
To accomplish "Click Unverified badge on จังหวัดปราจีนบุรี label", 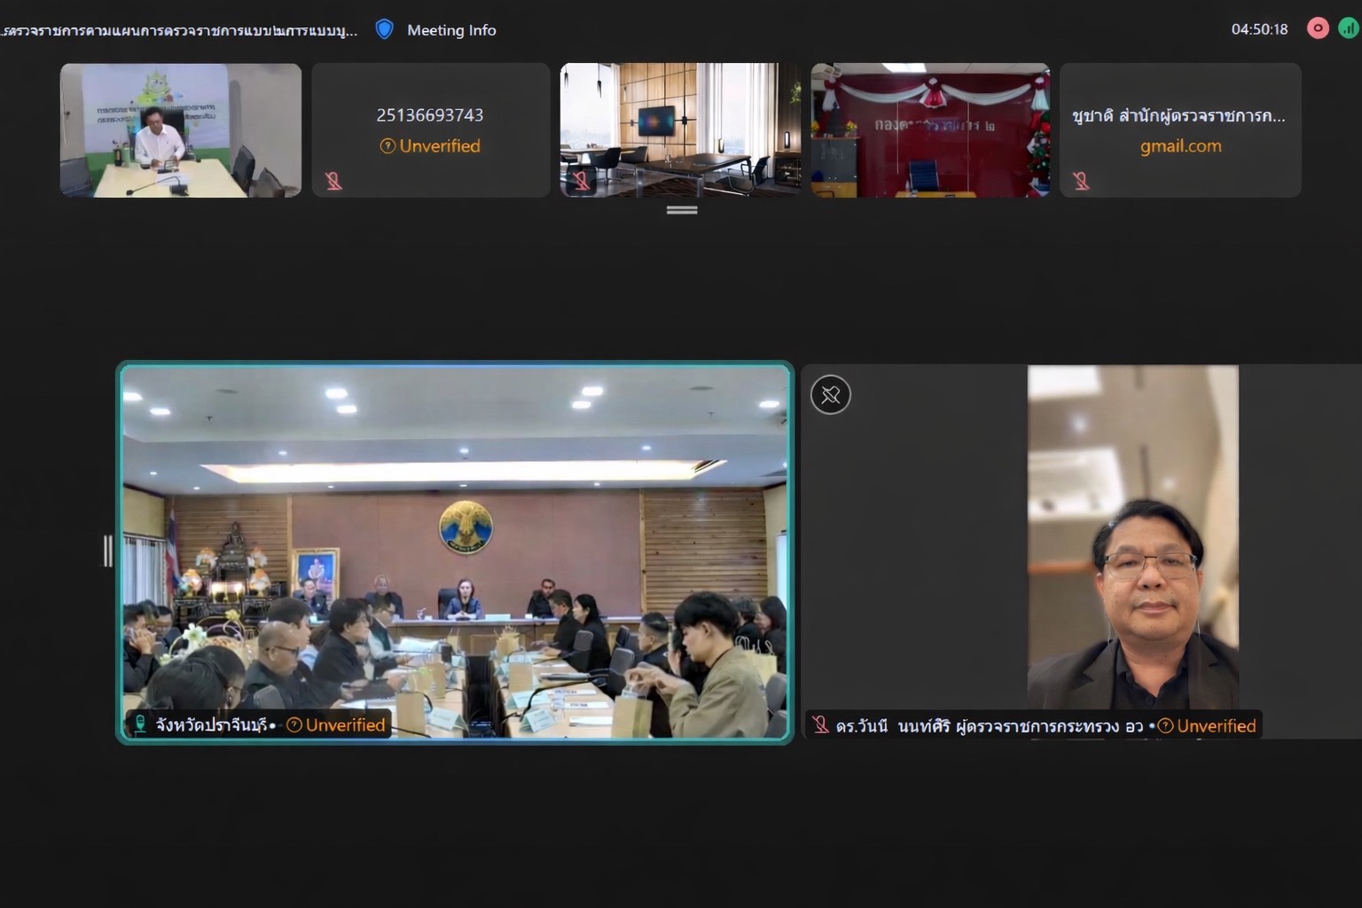I will [x=336, y=724].
